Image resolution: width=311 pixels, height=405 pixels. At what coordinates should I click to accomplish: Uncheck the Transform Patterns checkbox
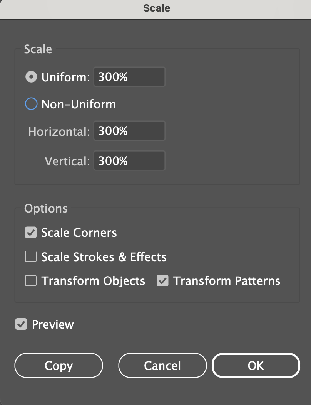click(163, 281)
